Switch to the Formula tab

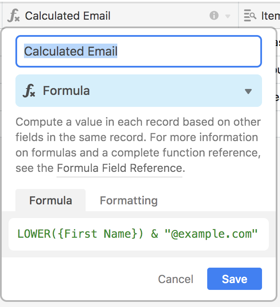click(x=51, y=201)
